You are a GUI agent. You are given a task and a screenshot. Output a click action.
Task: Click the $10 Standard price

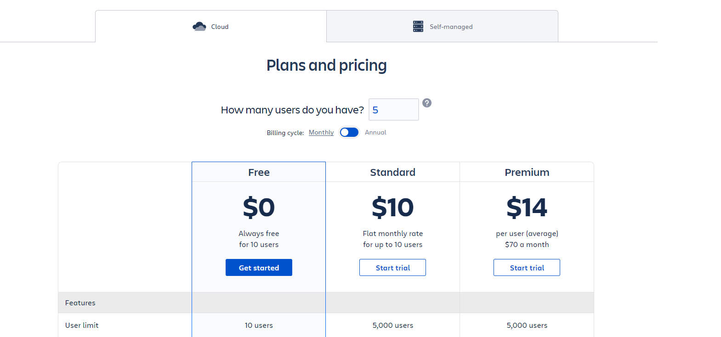pyautogui.click(x=392, y=208)
